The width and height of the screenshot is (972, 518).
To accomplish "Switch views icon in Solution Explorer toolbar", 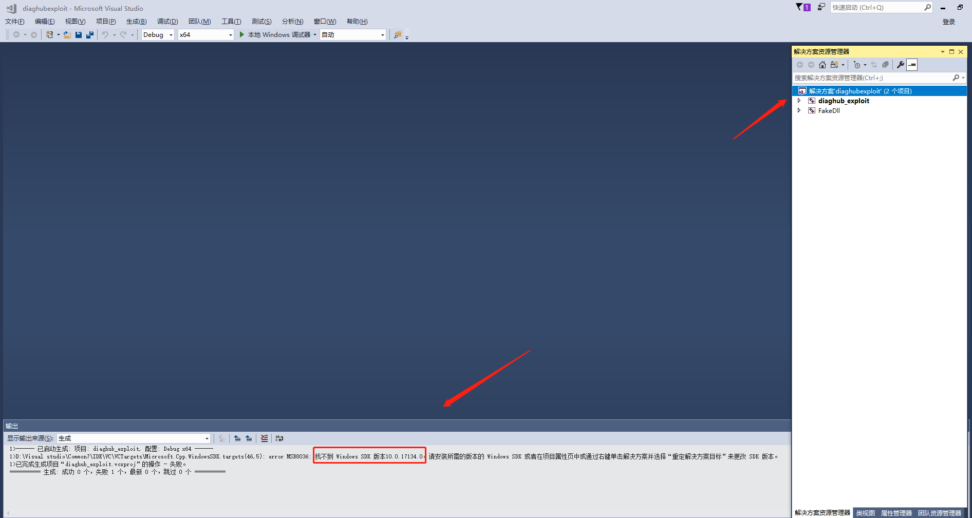I will click(834, 65).
